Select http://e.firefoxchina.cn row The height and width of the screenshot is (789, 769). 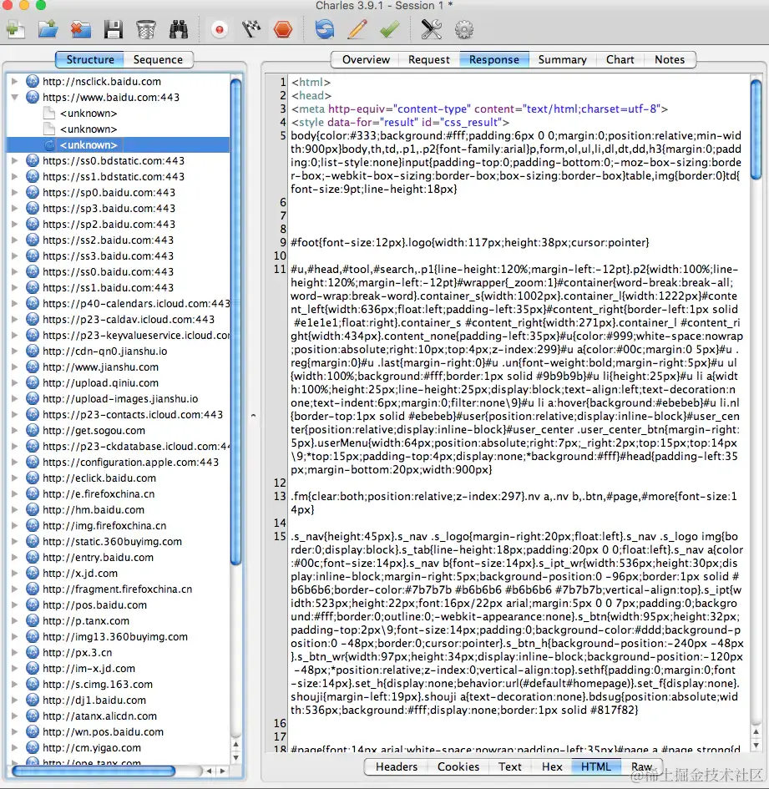[x=118, y=493]
